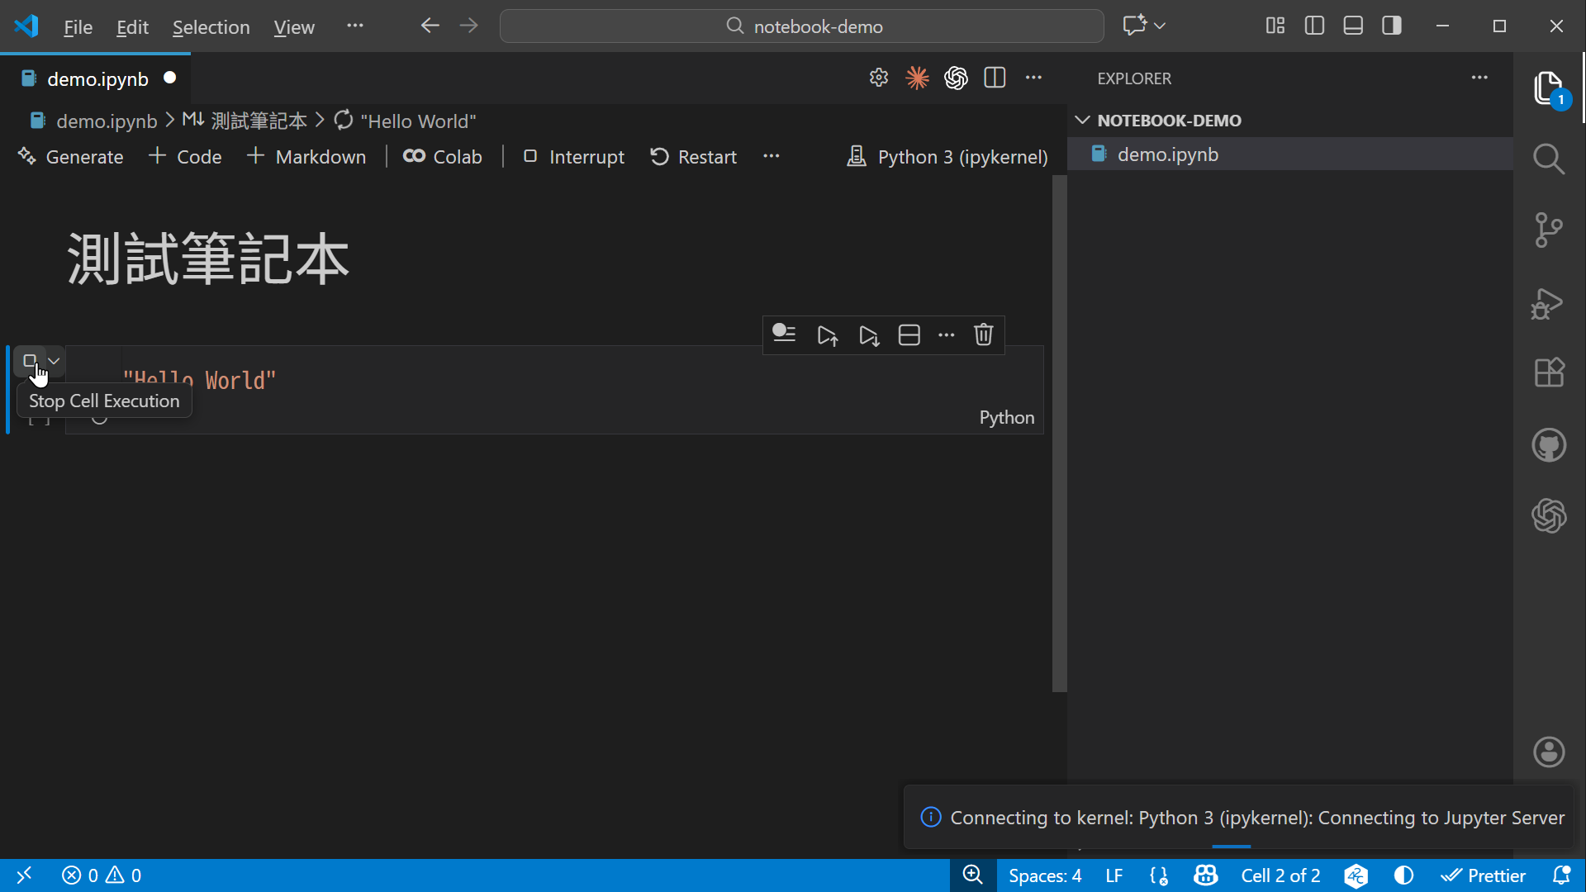The width and height of the screenshot is (1586, 892).
Task: Open the Accounts menu icon
Action: 1549,752
